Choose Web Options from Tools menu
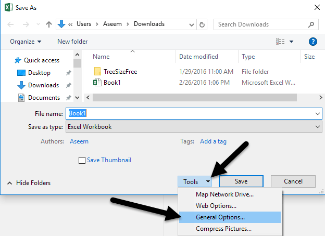This screenshot has width=325, height=236. [230, 206]
